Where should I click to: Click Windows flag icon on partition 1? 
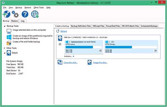click(67, 42)
